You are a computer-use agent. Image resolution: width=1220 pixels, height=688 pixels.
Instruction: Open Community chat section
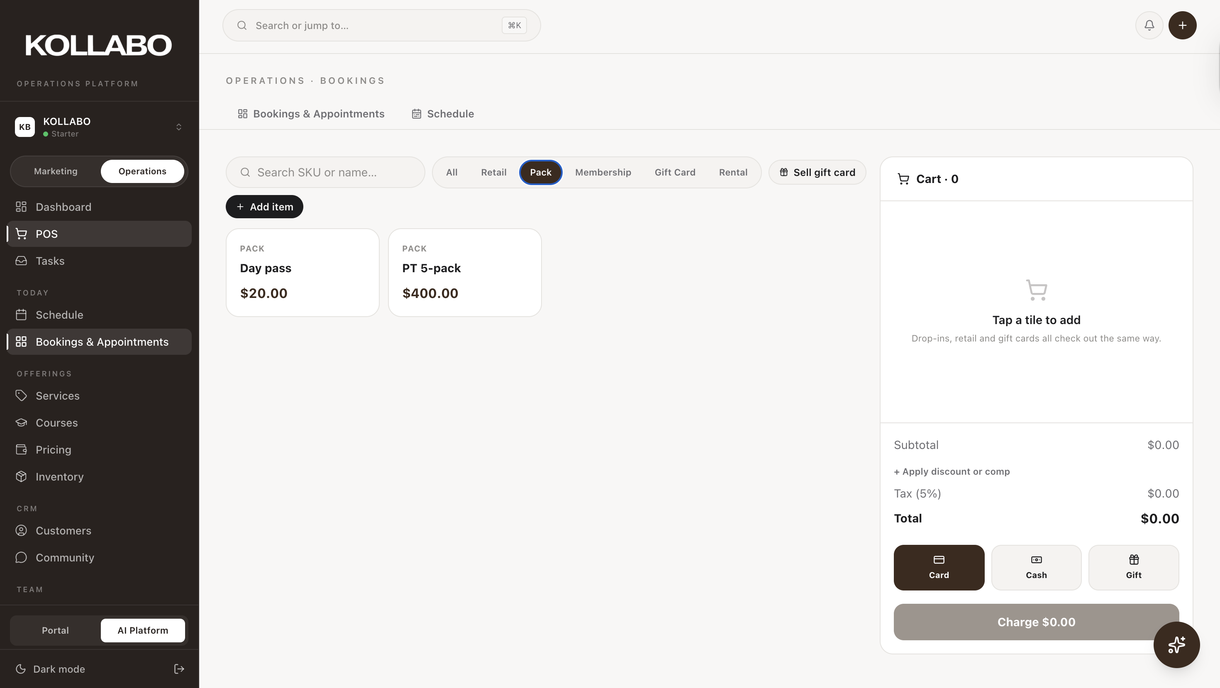[64, 557]
